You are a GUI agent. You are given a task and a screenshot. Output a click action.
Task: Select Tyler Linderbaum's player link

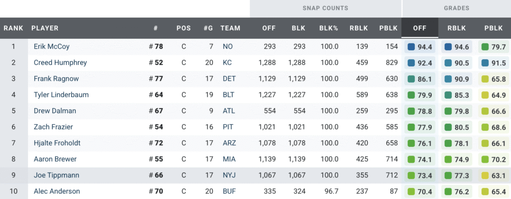[x=61, y=95]
